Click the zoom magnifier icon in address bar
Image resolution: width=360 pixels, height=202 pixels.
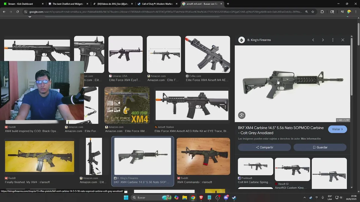pos(307,12)
